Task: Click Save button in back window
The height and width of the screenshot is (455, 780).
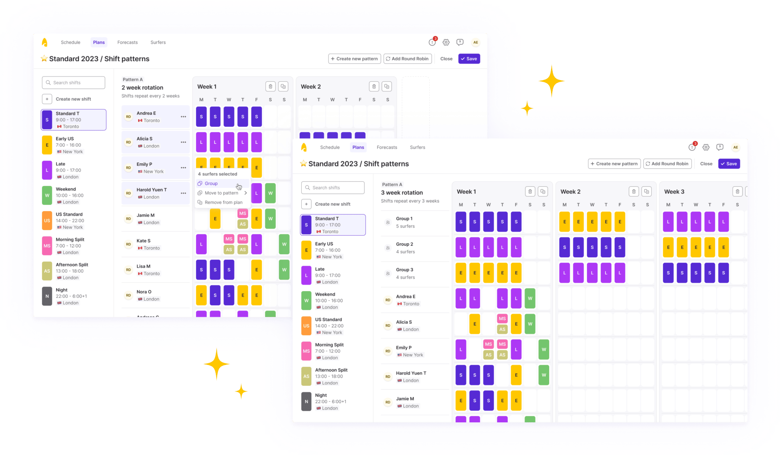Action: 469,59
